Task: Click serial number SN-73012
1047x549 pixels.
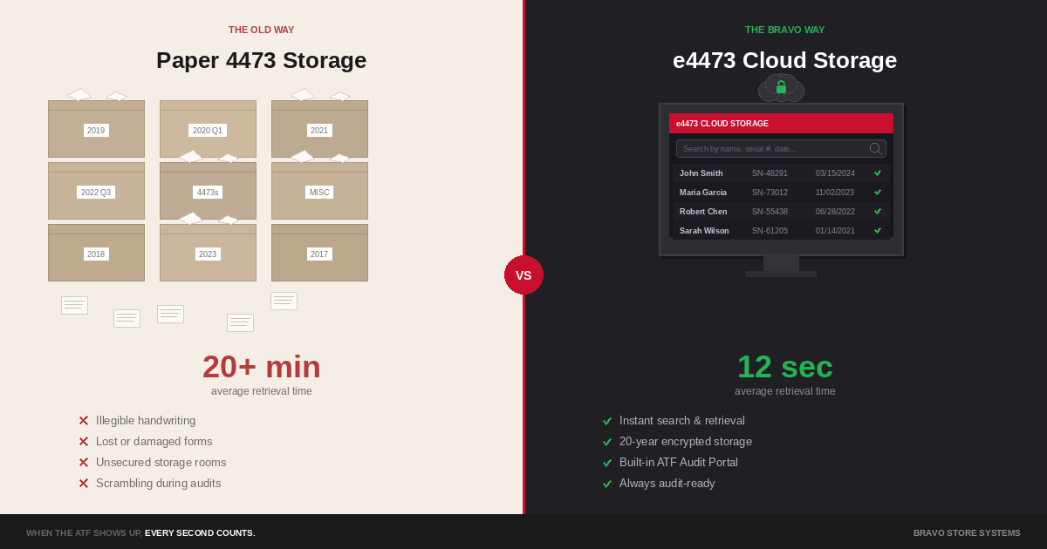Action: (770, 193)
